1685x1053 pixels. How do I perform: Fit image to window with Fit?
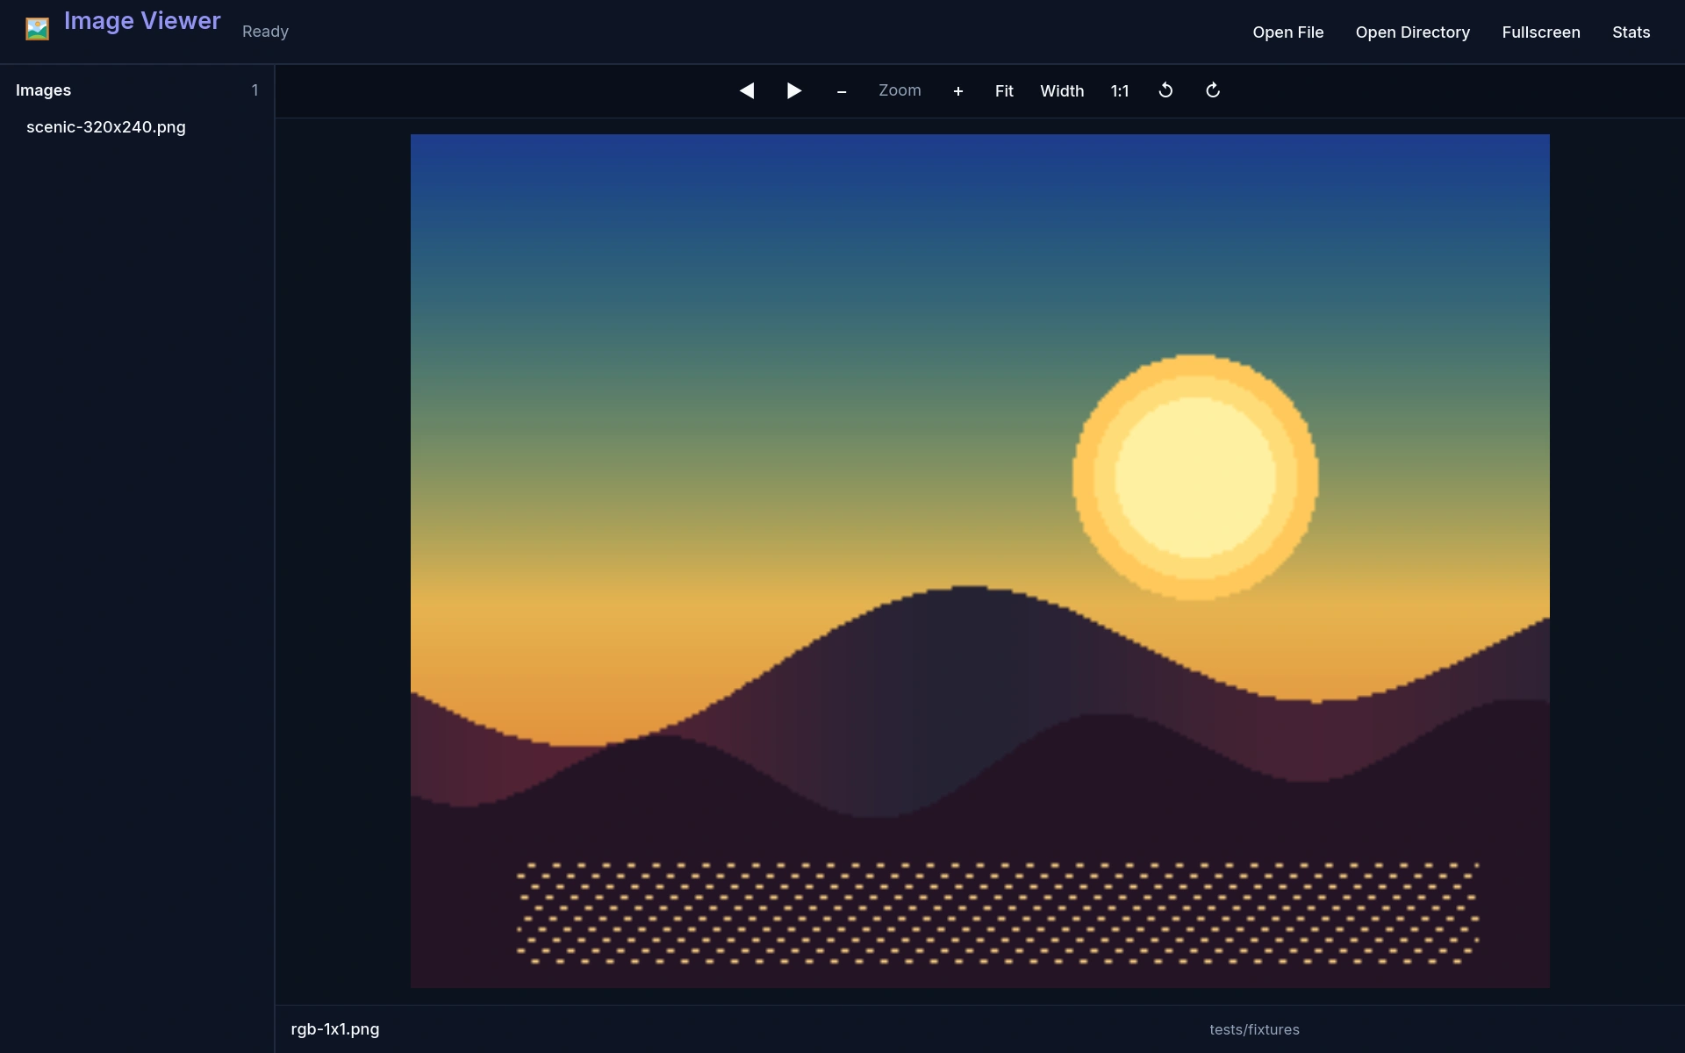coord(1004,91)
